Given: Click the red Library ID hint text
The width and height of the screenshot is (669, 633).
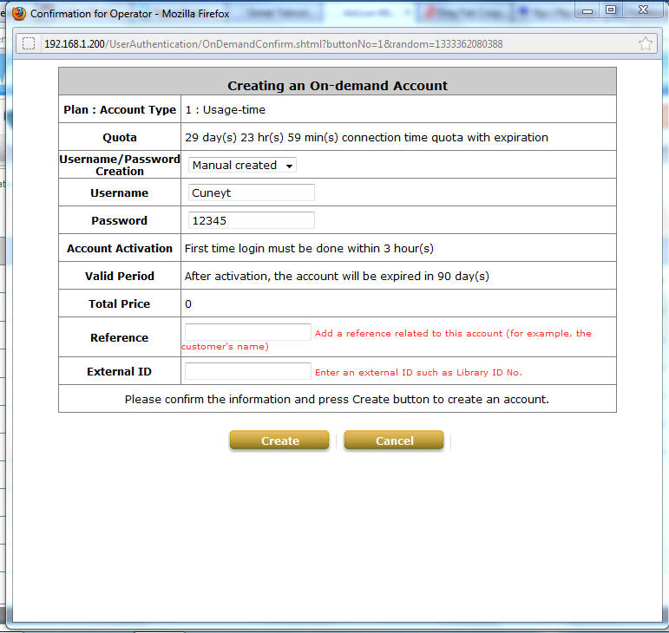Looking at the screenshot, I should 417,372.
